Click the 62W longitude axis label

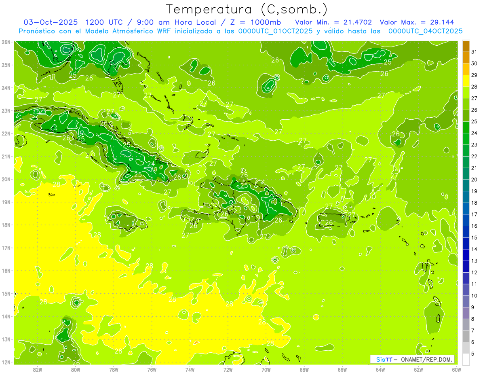coord(418,369)
